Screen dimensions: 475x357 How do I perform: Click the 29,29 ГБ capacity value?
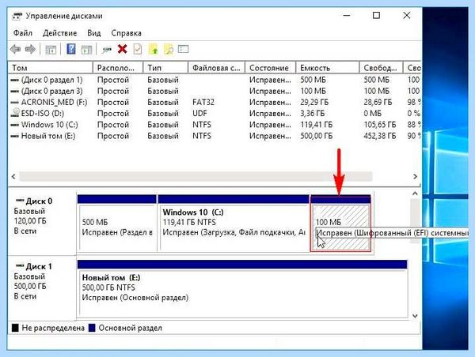(314, 103)
